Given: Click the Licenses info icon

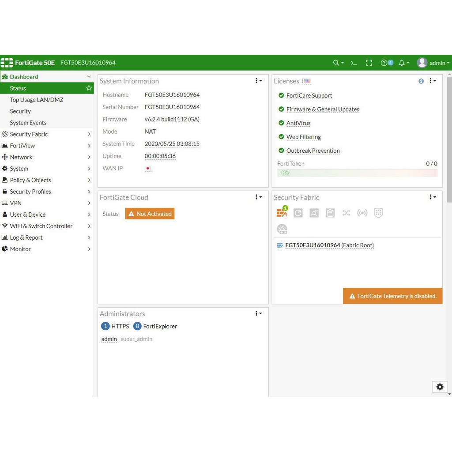Looking at the screenshot, I should pyautogui.click(x=421, y=81).
